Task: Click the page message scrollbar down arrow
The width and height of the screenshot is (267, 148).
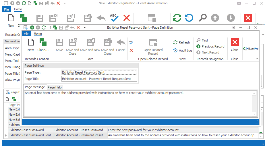Action: (254, 114)
